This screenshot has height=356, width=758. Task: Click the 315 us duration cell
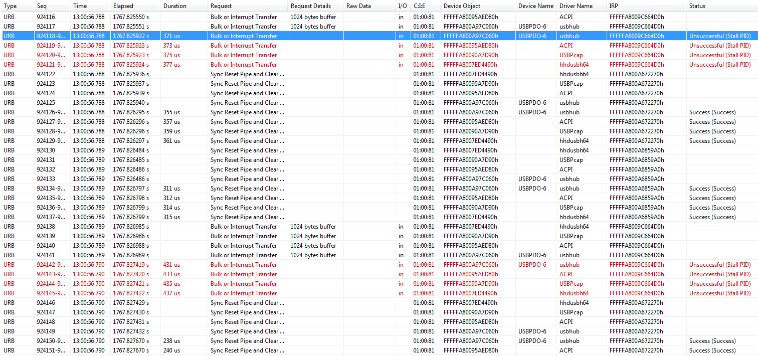(x=184, y=217)
